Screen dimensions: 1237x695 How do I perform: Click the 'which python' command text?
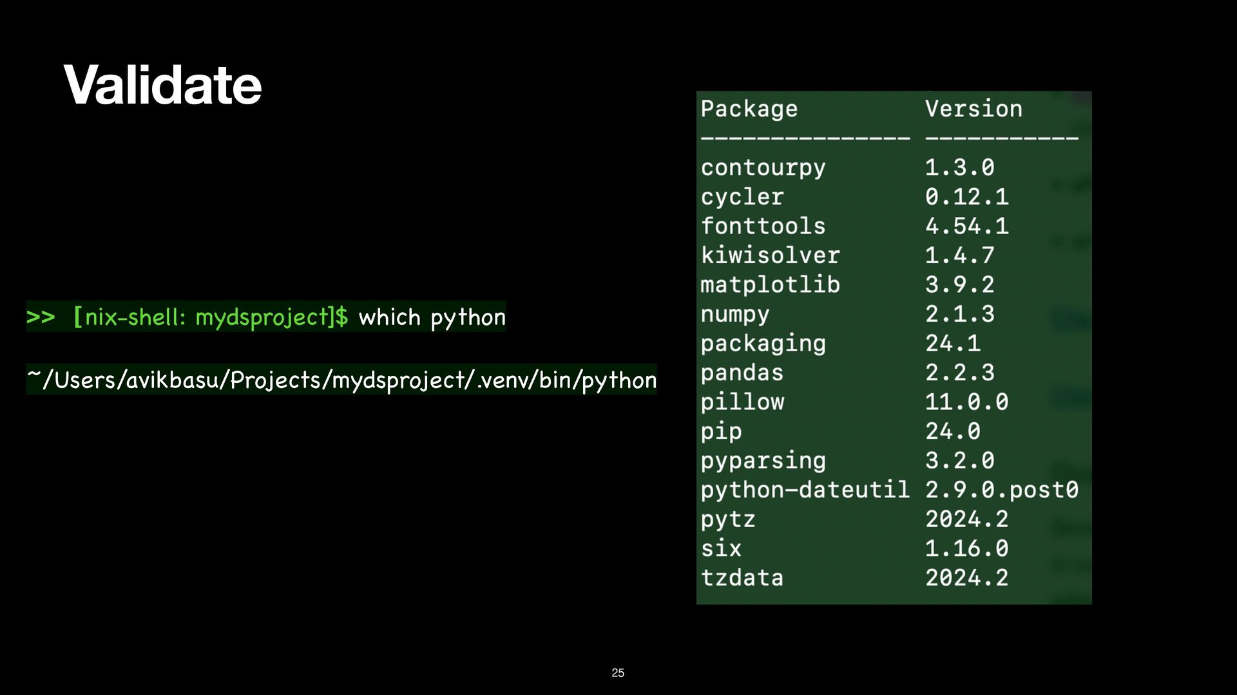[x=432, y=317]
